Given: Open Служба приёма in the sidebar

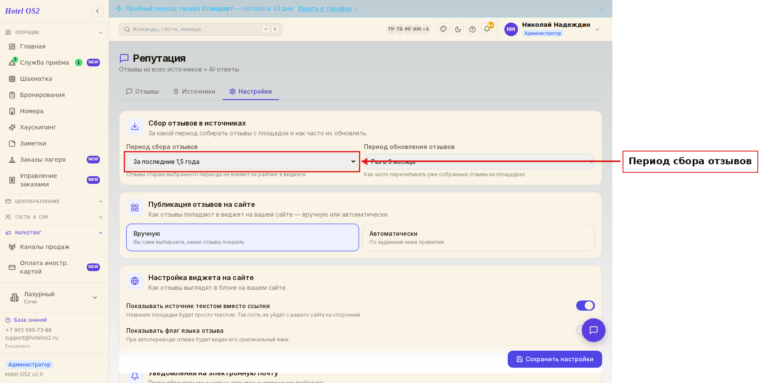Looking at the screenshot, I should click(54, 63).
